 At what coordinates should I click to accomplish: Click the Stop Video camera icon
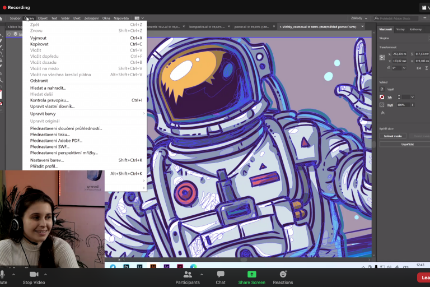[x=34, y=274]
